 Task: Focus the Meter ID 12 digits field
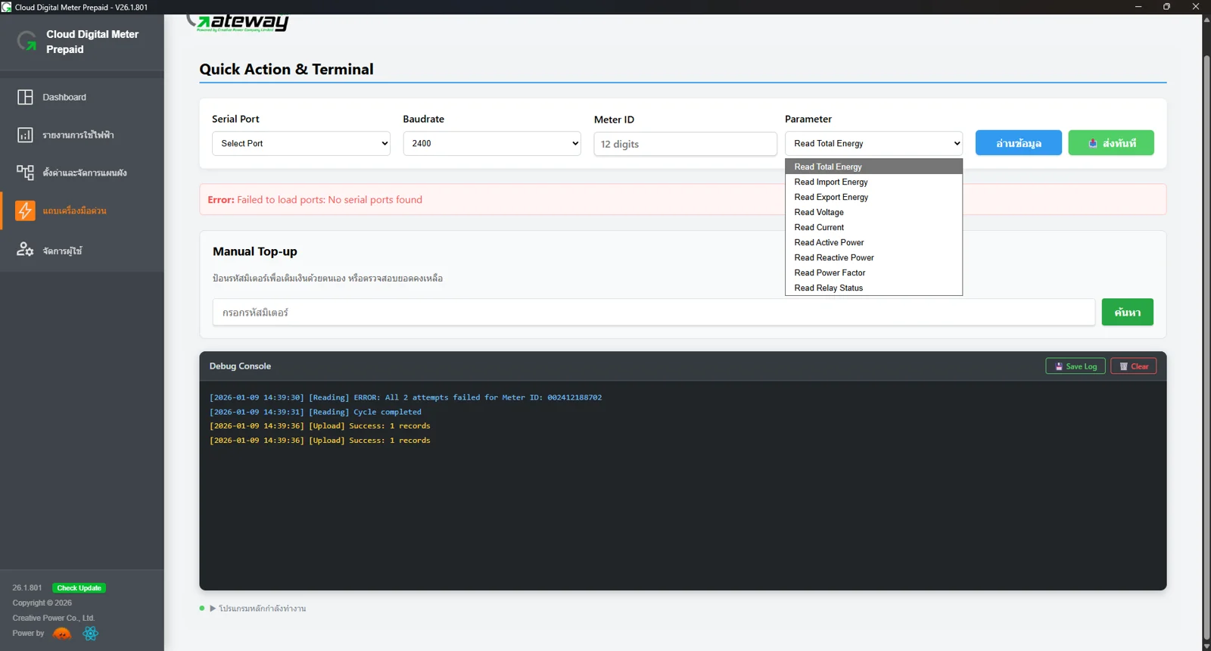tap(685, 144)
